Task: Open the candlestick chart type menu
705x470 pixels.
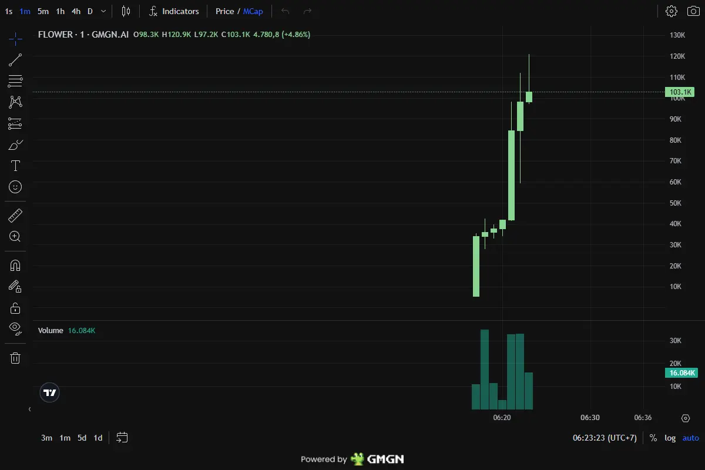Action: [x=126, y=11]
